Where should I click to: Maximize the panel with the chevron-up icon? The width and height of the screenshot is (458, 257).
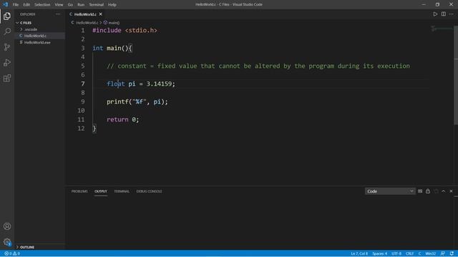tap(444, 191)
